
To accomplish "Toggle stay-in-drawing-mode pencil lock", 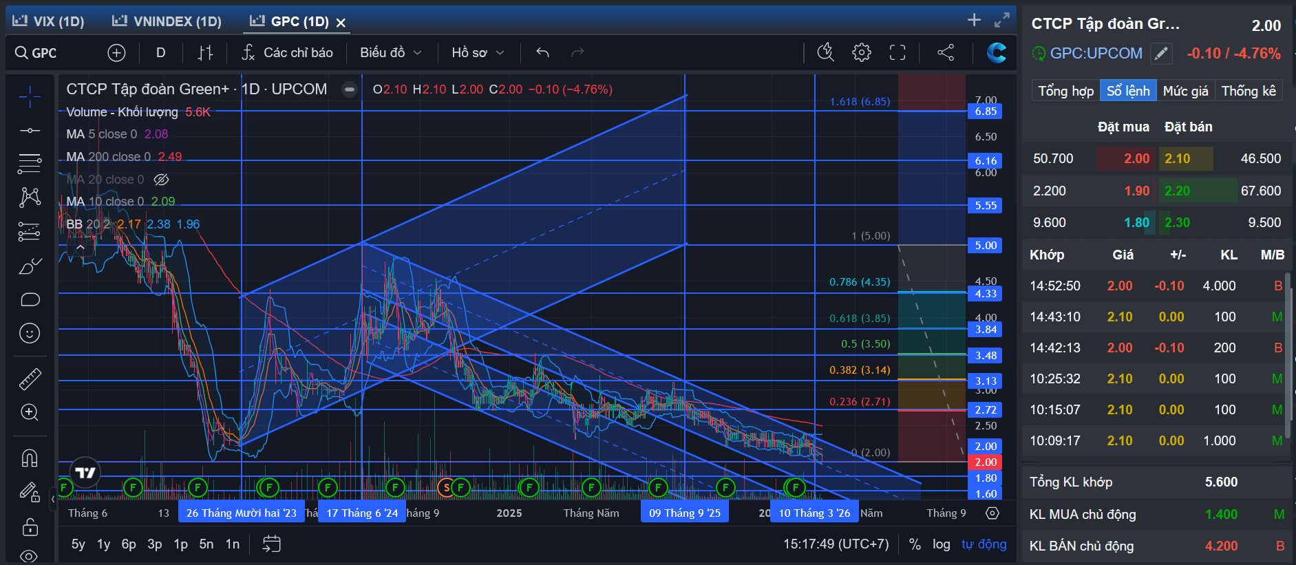I will (30, 492).
